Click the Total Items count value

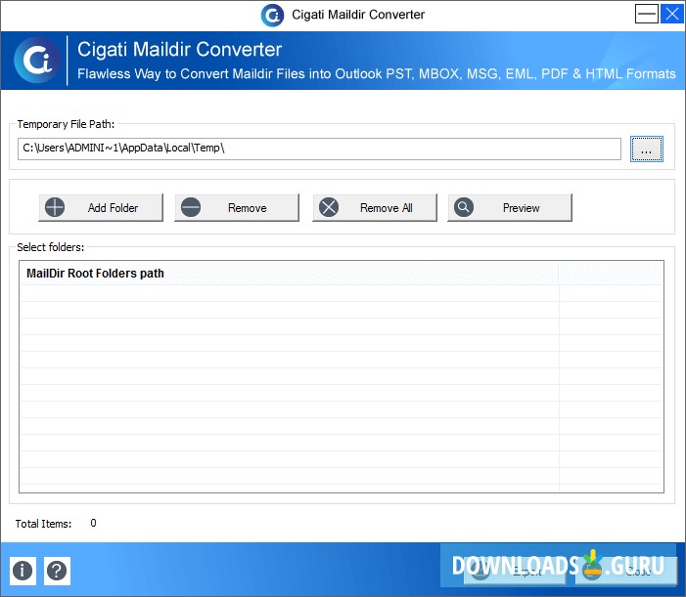pyautogui.click(x=93, y=523)
